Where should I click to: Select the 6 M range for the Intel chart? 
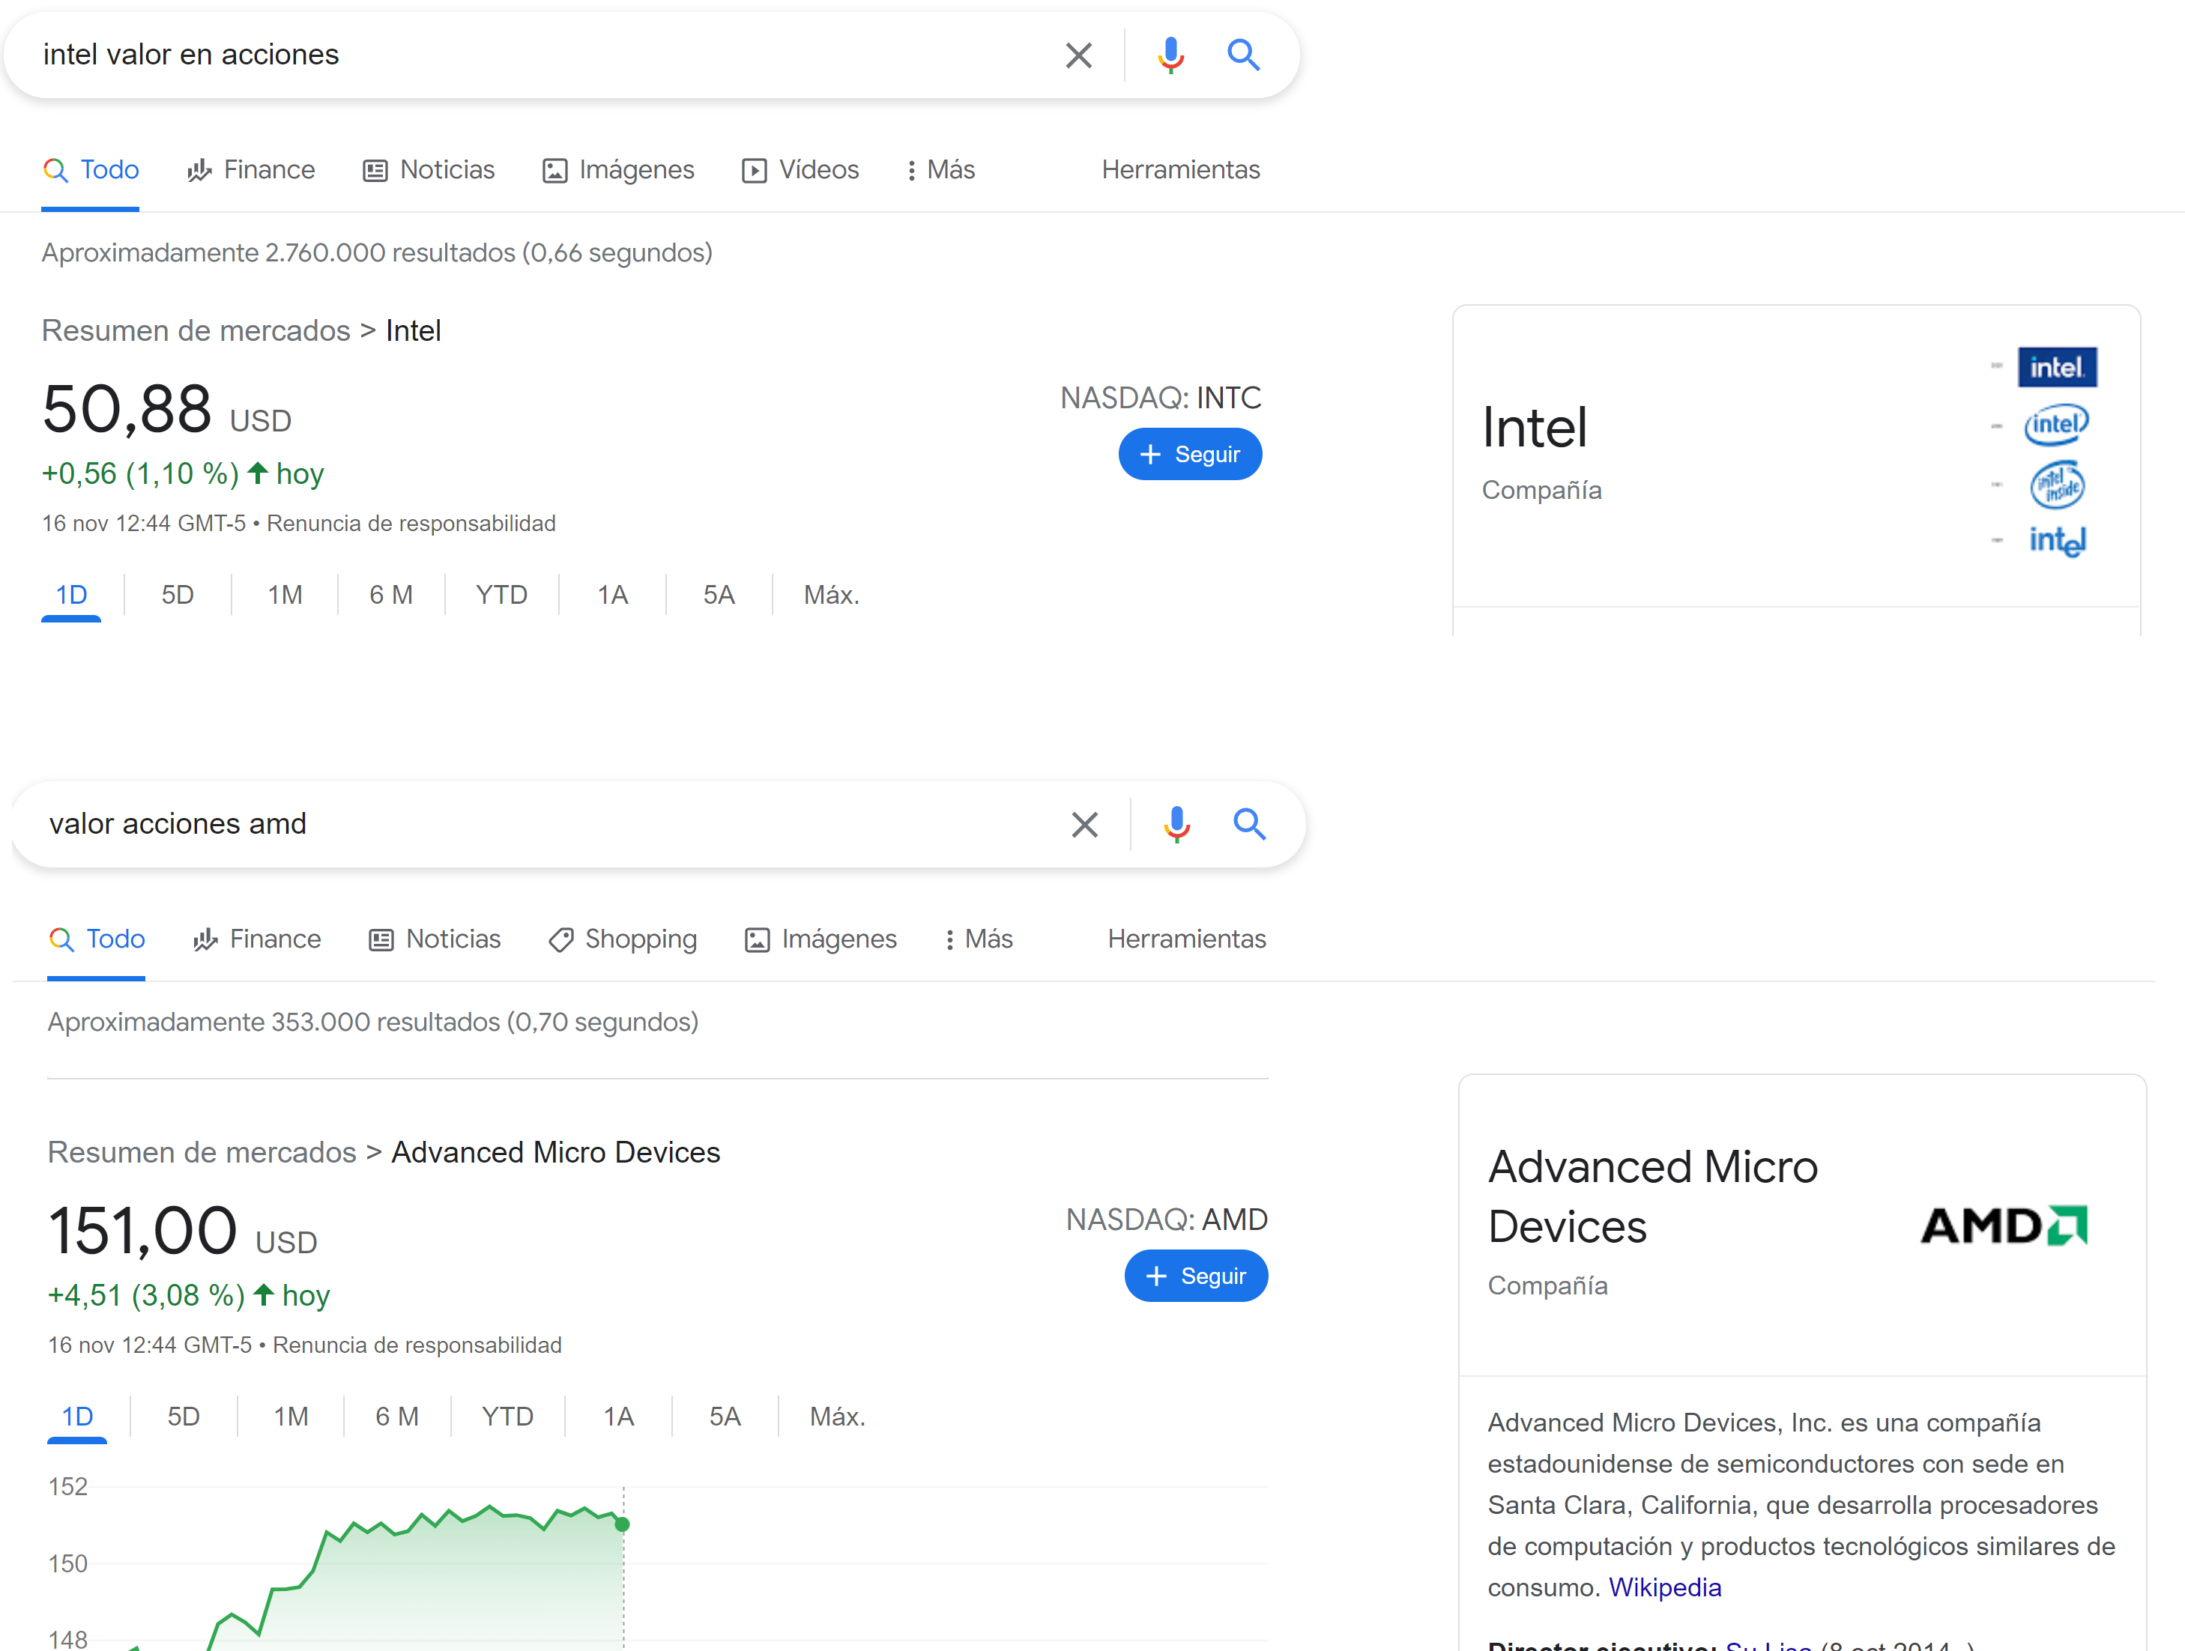[391, 596]
